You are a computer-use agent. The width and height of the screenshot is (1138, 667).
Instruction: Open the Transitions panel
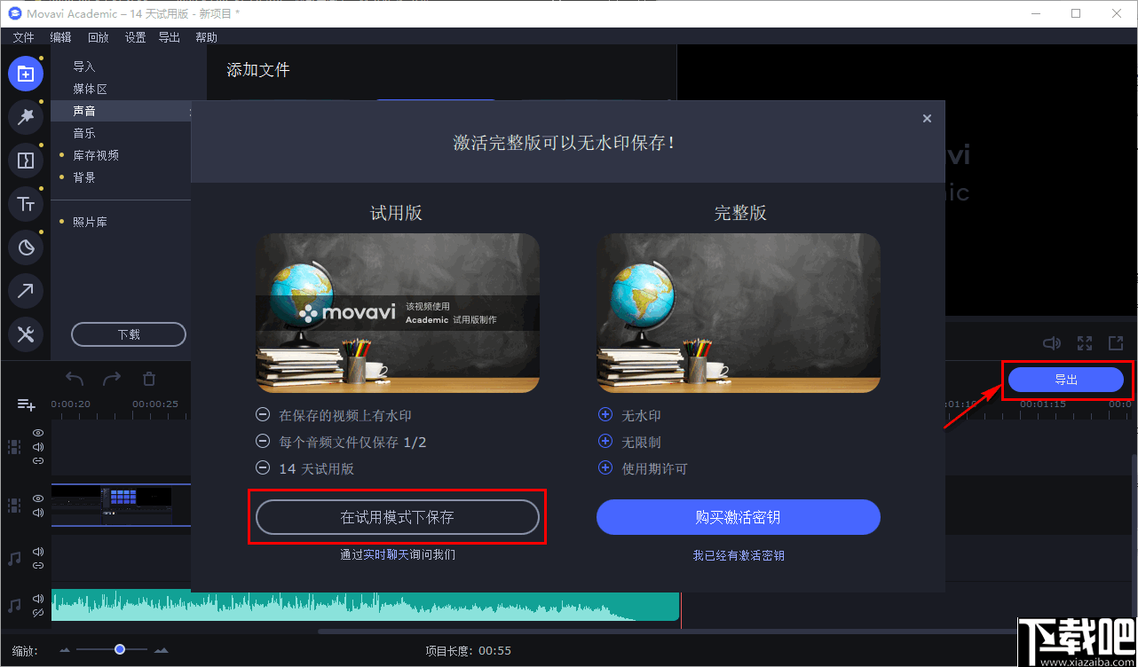click(x=26, y=160)
